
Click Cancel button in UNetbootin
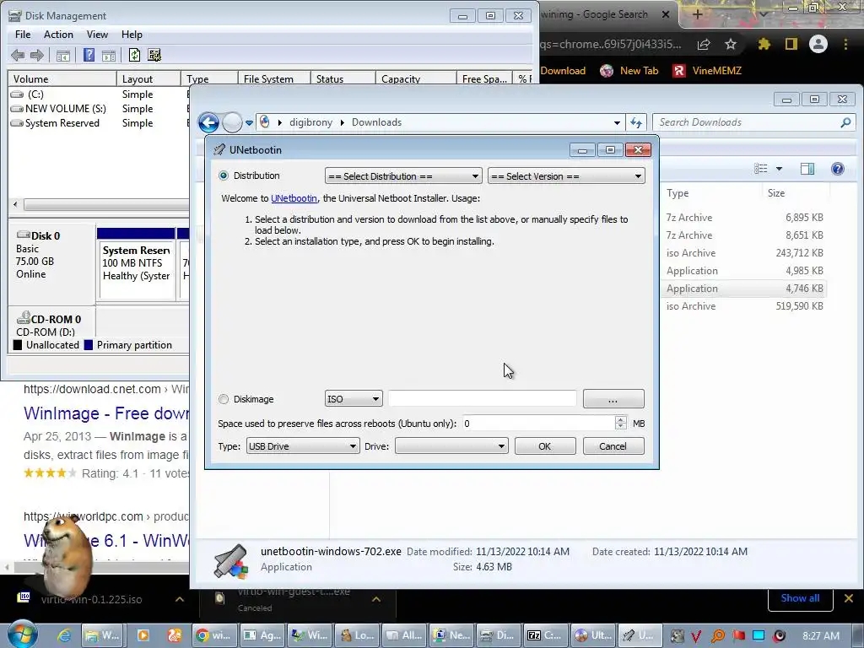click(x=613, y=446)
